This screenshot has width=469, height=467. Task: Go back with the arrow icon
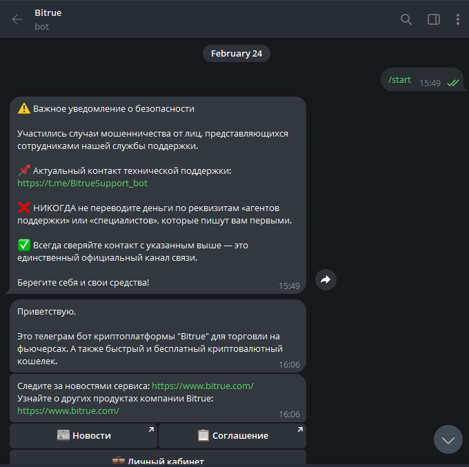point(17,19)
